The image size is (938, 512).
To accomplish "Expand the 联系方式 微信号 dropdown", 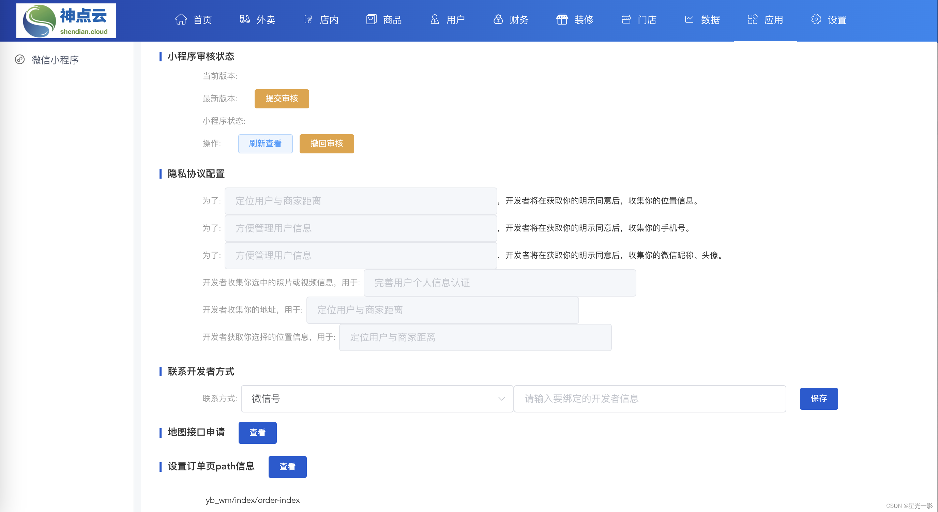I will 377,398.
